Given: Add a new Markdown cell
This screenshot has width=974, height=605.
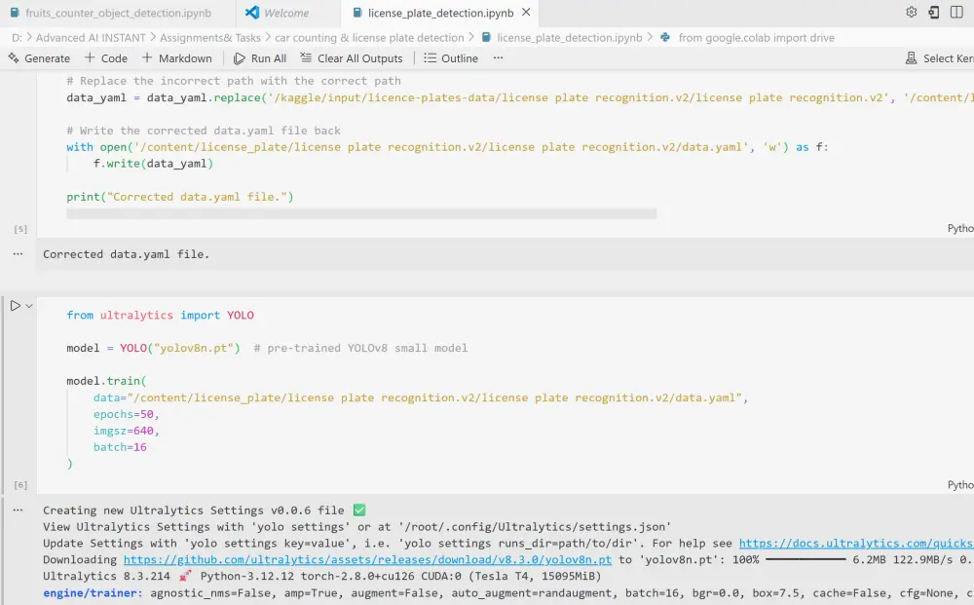Looking at the screenshot, I should coord(177,58).
